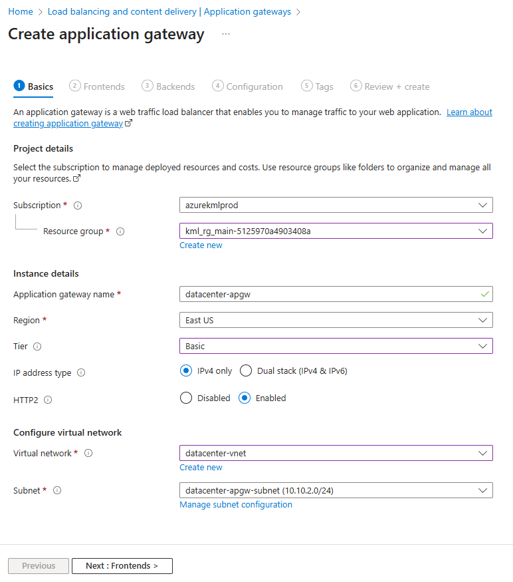The image size is (513, 582).
Task: Expand the Region dropdown showing East US
Action: click(336, 320)
